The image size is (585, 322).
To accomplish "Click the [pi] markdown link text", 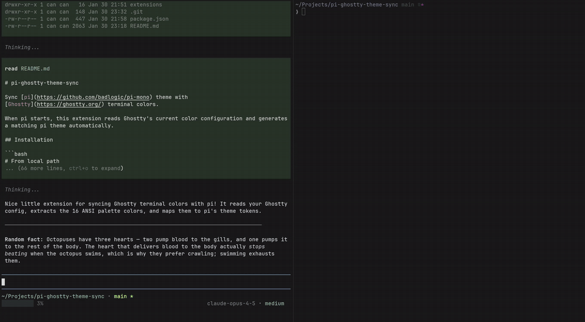I will (27, 97).
